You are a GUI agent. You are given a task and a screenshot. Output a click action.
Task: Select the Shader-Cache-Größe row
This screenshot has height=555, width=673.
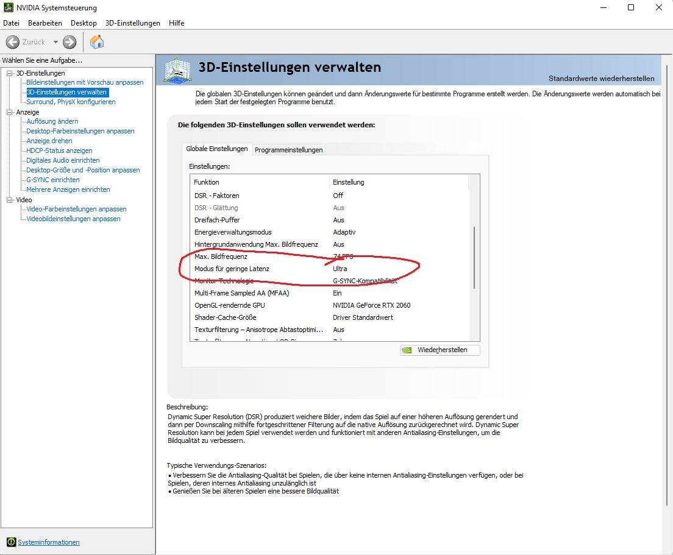click(x=329, y=318)
